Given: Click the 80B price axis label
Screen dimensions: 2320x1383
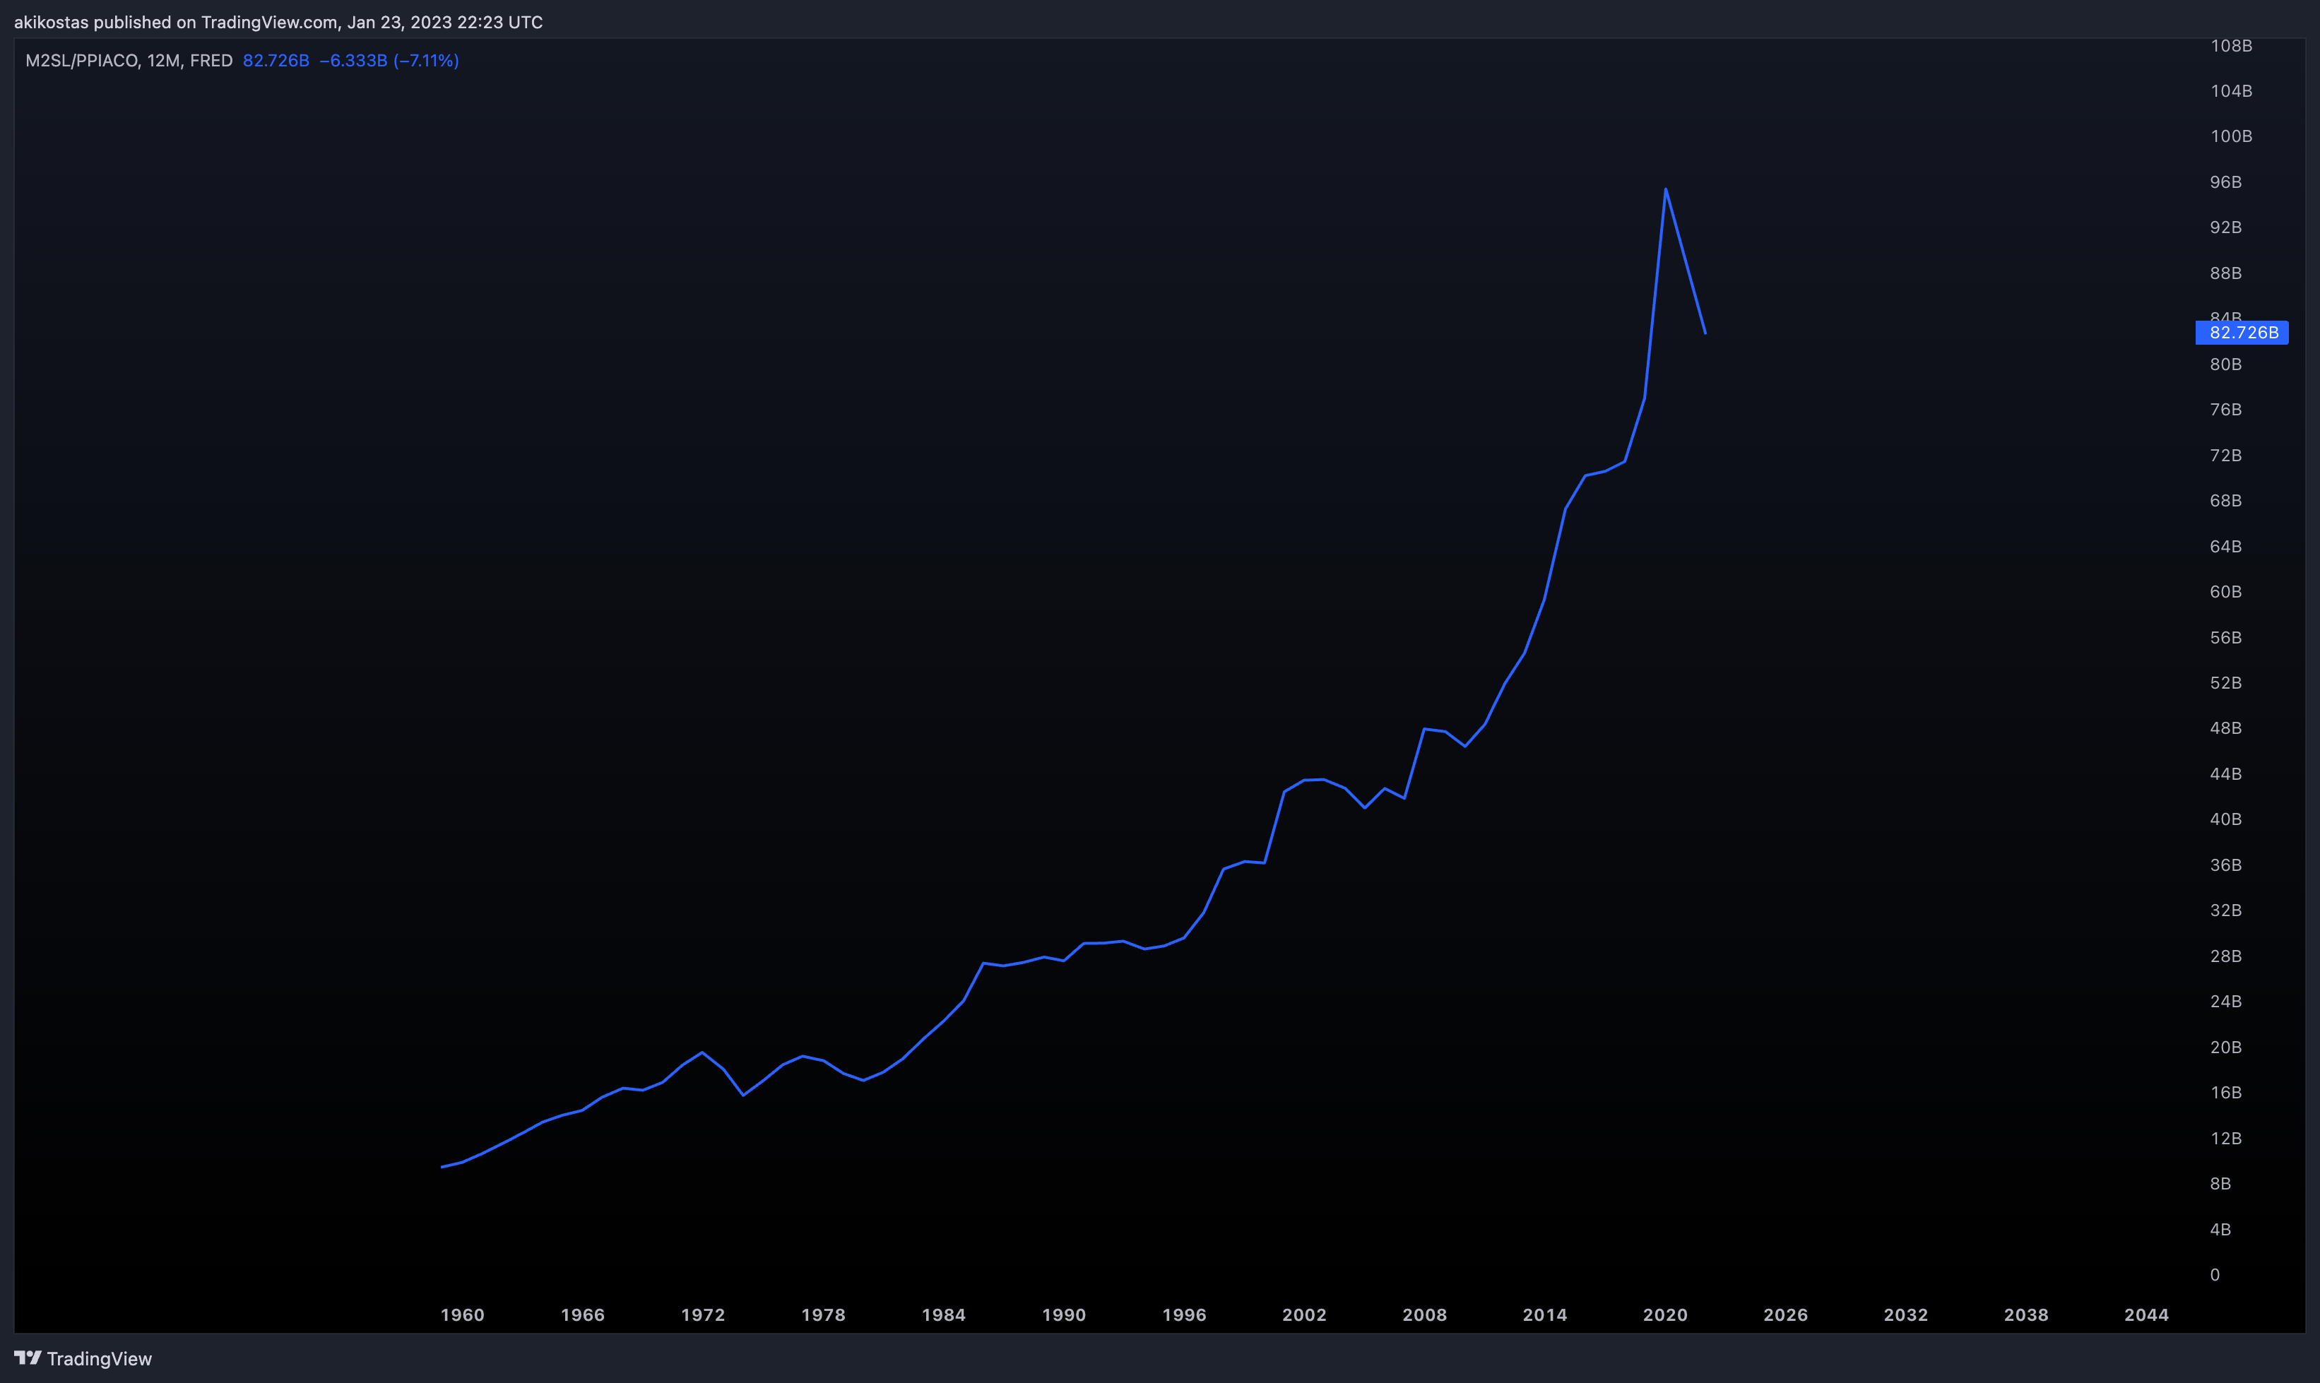Looking at the screenshot, I should click(x=2225, y=364).
